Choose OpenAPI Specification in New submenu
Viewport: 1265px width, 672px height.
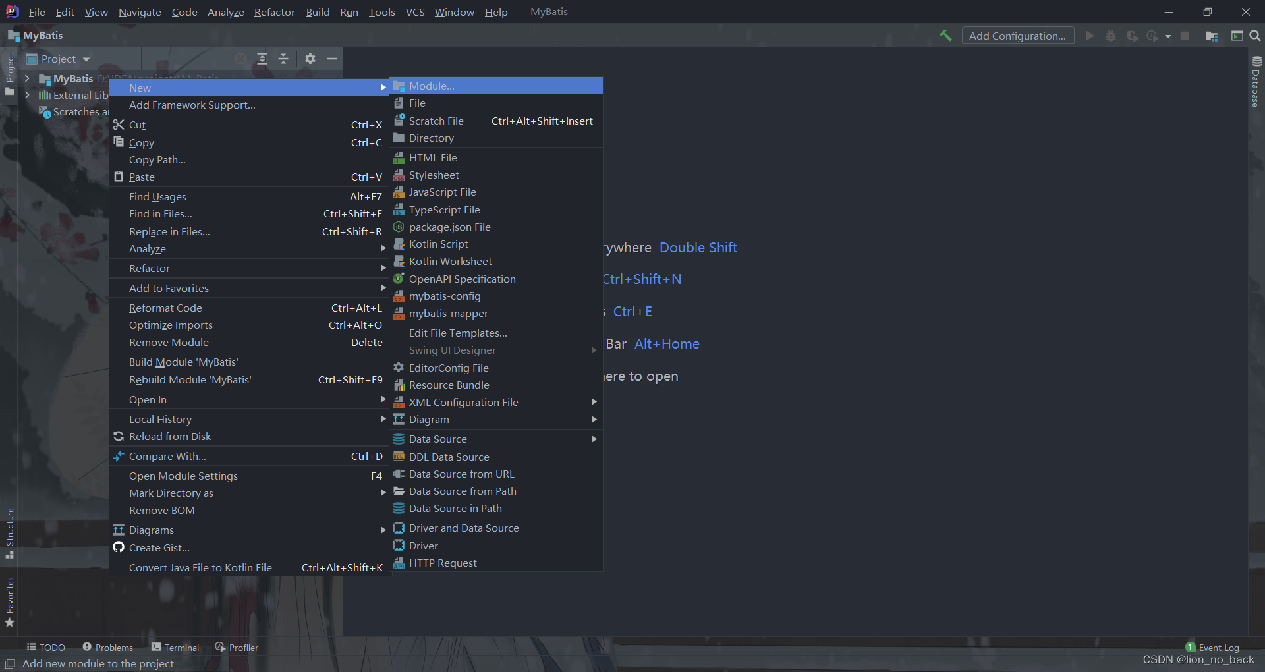pyautogui.click(x=497, y=279)
